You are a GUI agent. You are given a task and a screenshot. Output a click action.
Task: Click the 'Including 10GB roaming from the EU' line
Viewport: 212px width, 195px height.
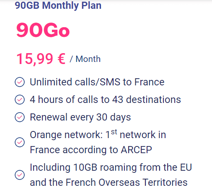(x=111, y=167)
